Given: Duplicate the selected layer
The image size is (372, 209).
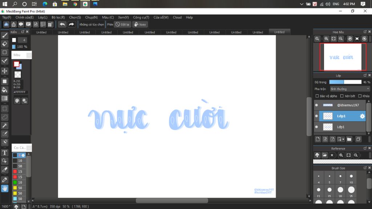Looking at the screenshot, I should point(358,139).
